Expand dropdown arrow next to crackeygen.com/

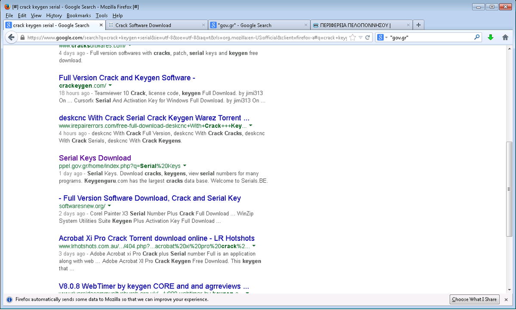[110, 86]
